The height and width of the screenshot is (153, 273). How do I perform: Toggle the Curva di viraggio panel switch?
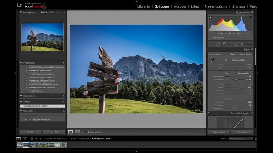209,113
